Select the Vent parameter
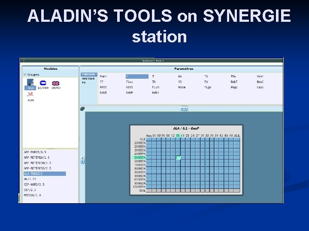This screenshot has height=231, width=309. pos(260,77)
